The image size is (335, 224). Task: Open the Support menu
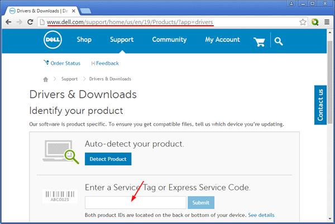[x=122, y=40]
